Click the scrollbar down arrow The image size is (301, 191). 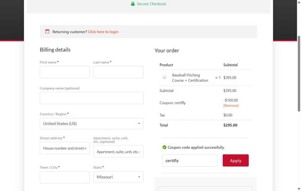[299, 189]
